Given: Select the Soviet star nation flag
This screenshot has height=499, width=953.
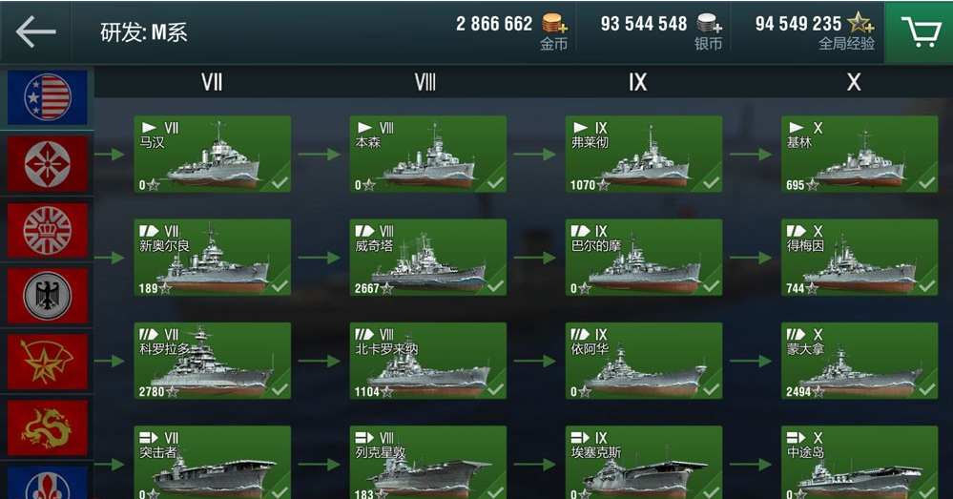Looking at the screenshot, I should [48, 363].
